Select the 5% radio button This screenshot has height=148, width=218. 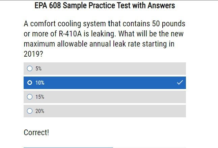click(30, 68)
